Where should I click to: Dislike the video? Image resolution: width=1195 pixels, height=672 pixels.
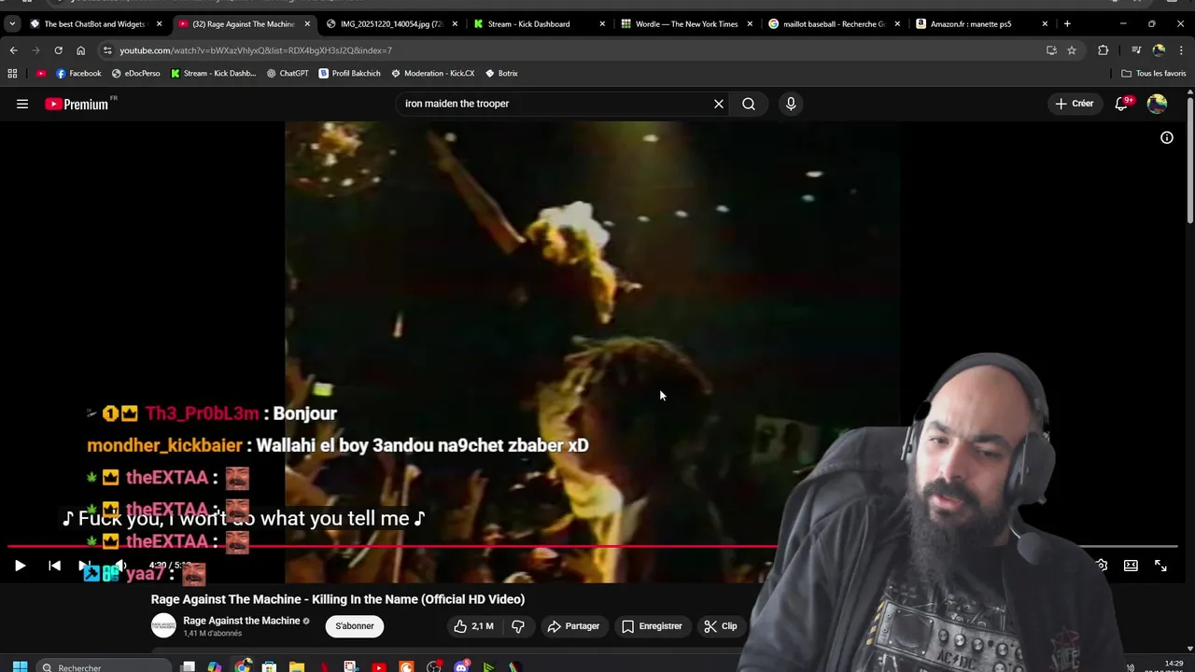tap(518, 626)
